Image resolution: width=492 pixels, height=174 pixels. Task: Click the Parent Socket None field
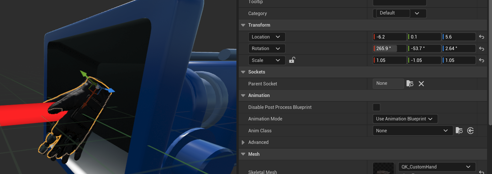tap(388, 83)
